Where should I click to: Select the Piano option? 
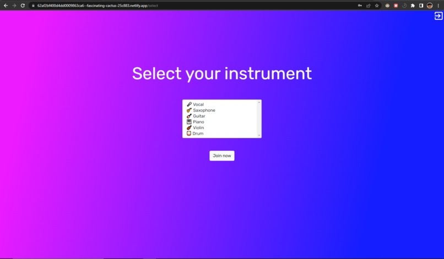(x=220, y=122)
